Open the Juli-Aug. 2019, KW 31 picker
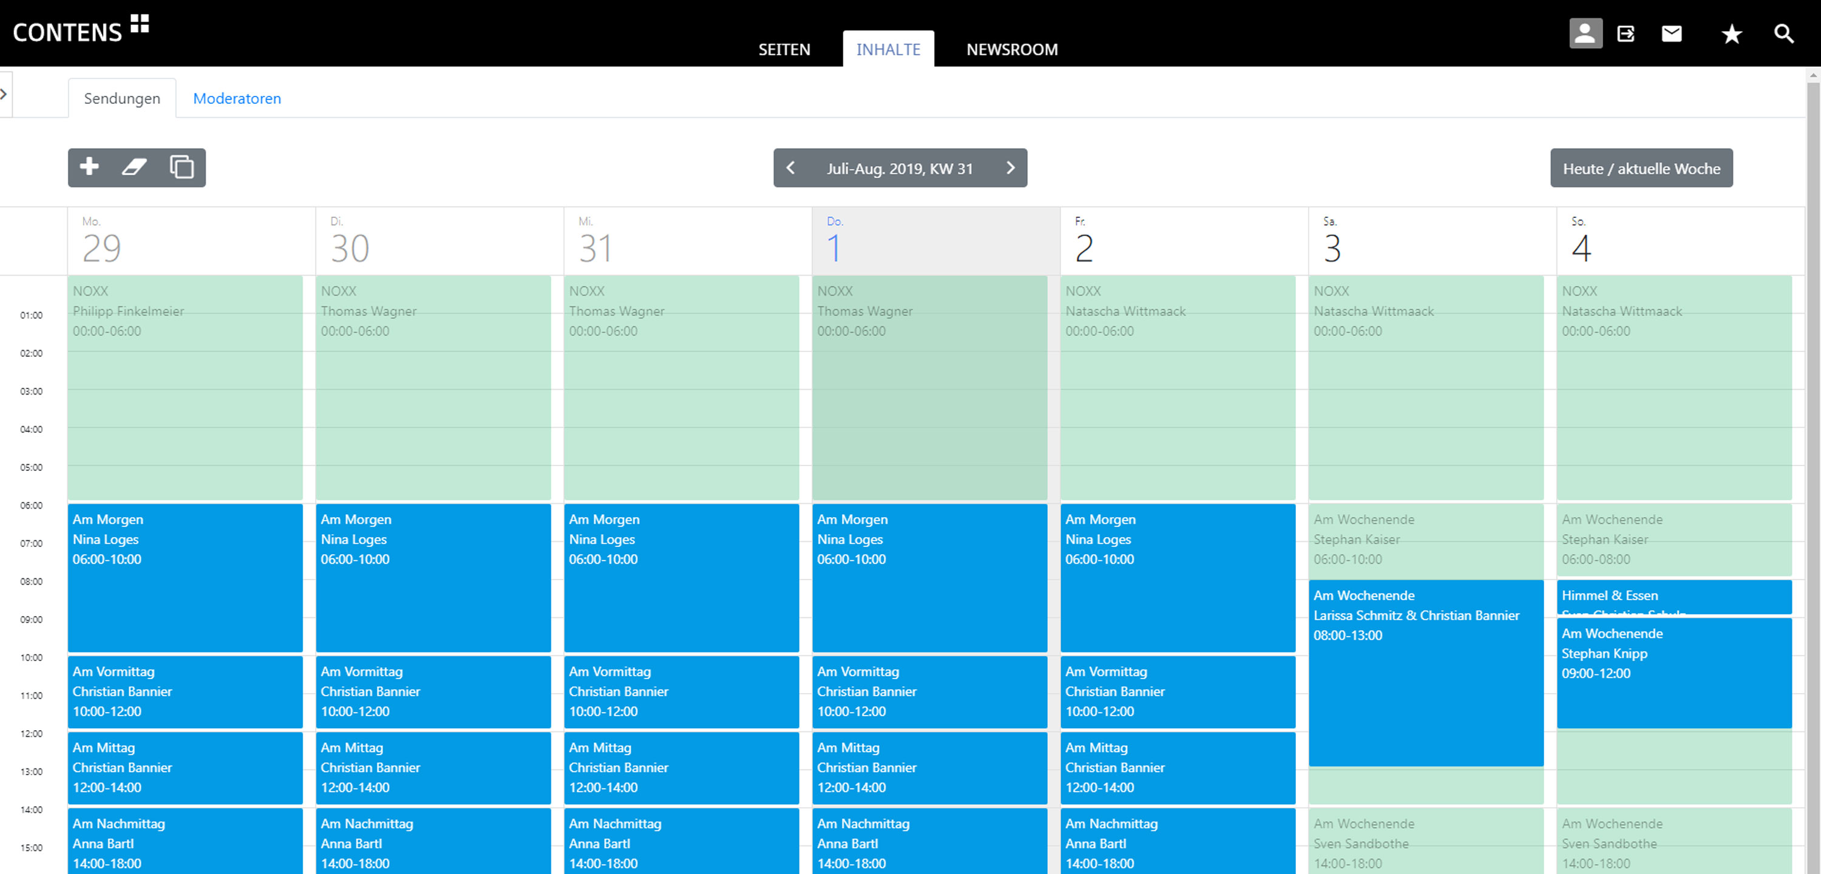1821x874 pixels. [899, 168]
